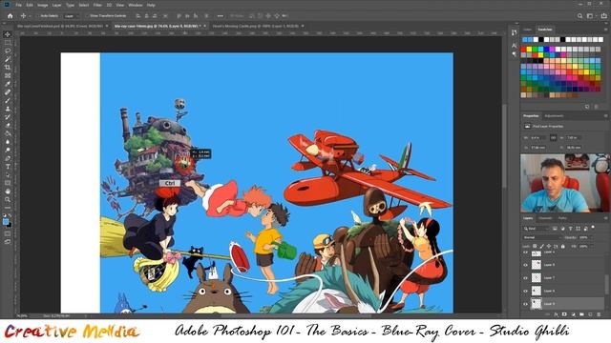Open the File menu
This screenshot has width=611, height=343.
click(x=18, y=5)
